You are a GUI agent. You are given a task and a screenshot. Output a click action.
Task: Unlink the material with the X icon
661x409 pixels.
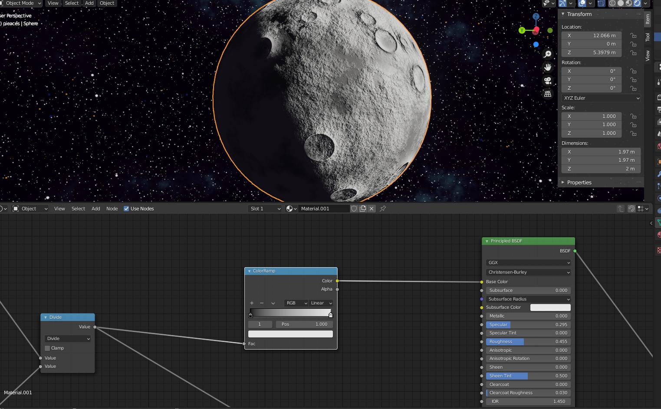tap(372, 209)
